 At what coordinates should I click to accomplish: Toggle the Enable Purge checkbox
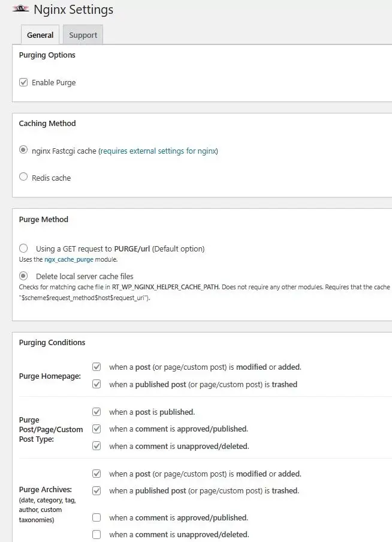24,82
